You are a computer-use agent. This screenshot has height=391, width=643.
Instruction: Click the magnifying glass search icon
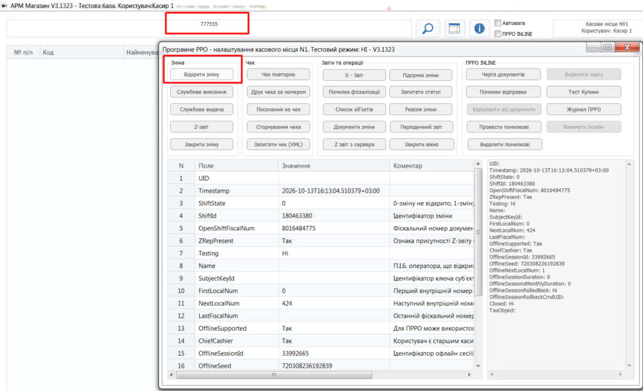click(x=428, y=29)
